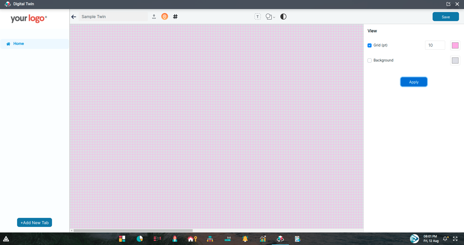
Task: Click the contrast mode icon
Action: [x=283, y=17]
